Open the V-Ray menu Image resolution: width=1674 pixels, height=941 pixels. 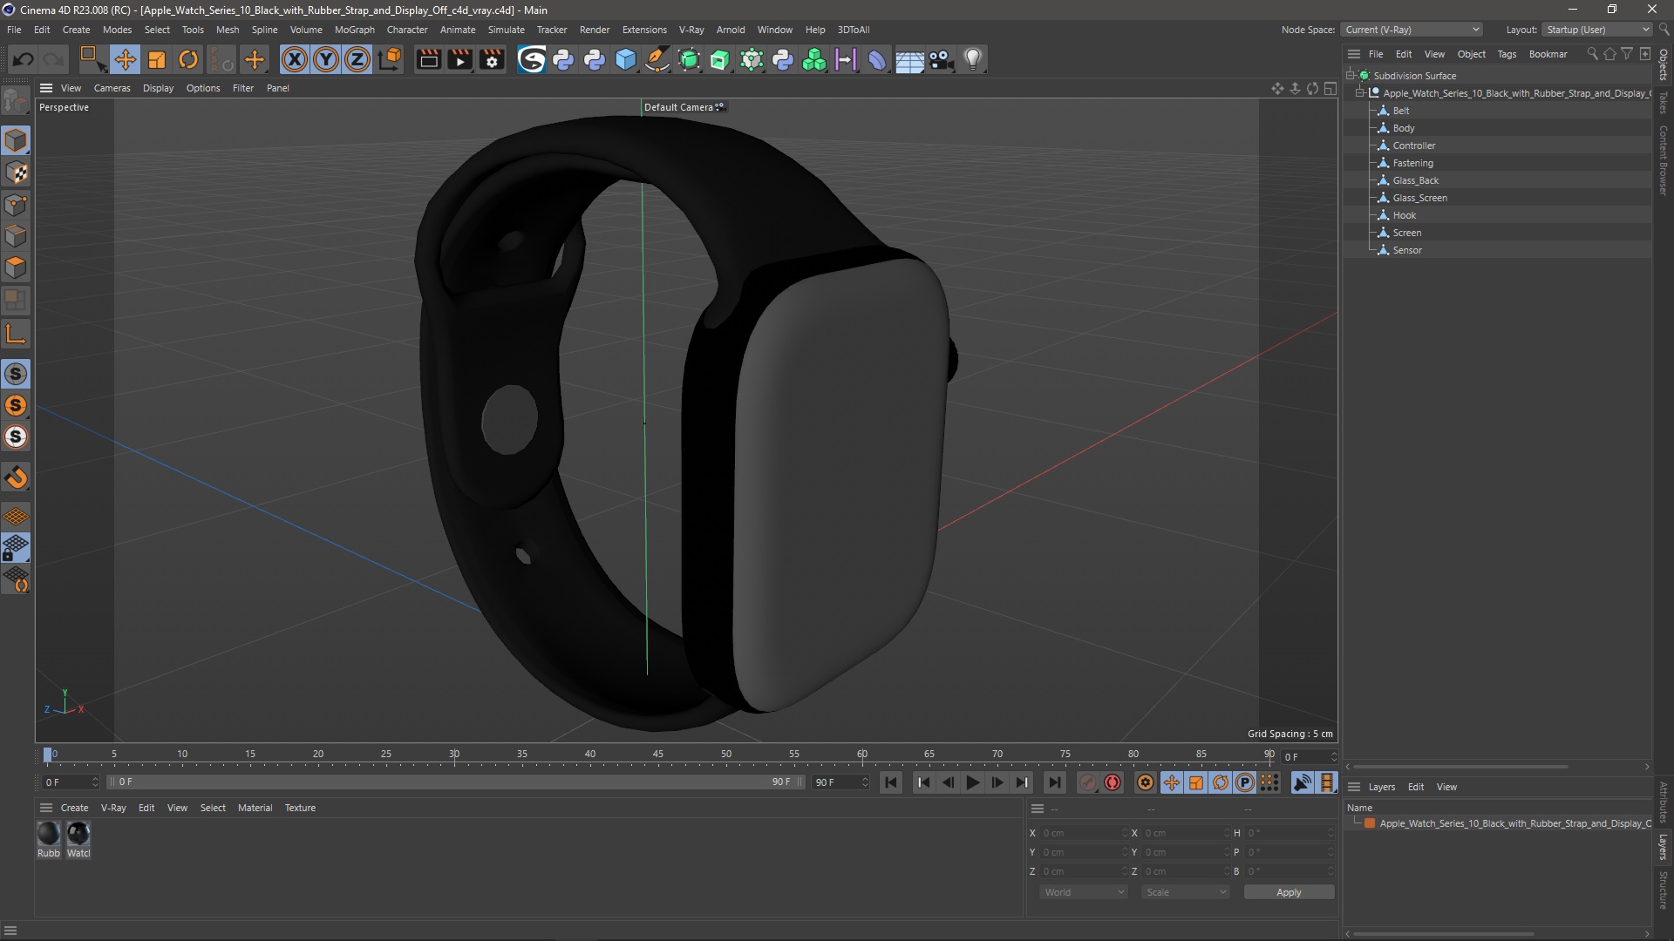tap(691, 30)
